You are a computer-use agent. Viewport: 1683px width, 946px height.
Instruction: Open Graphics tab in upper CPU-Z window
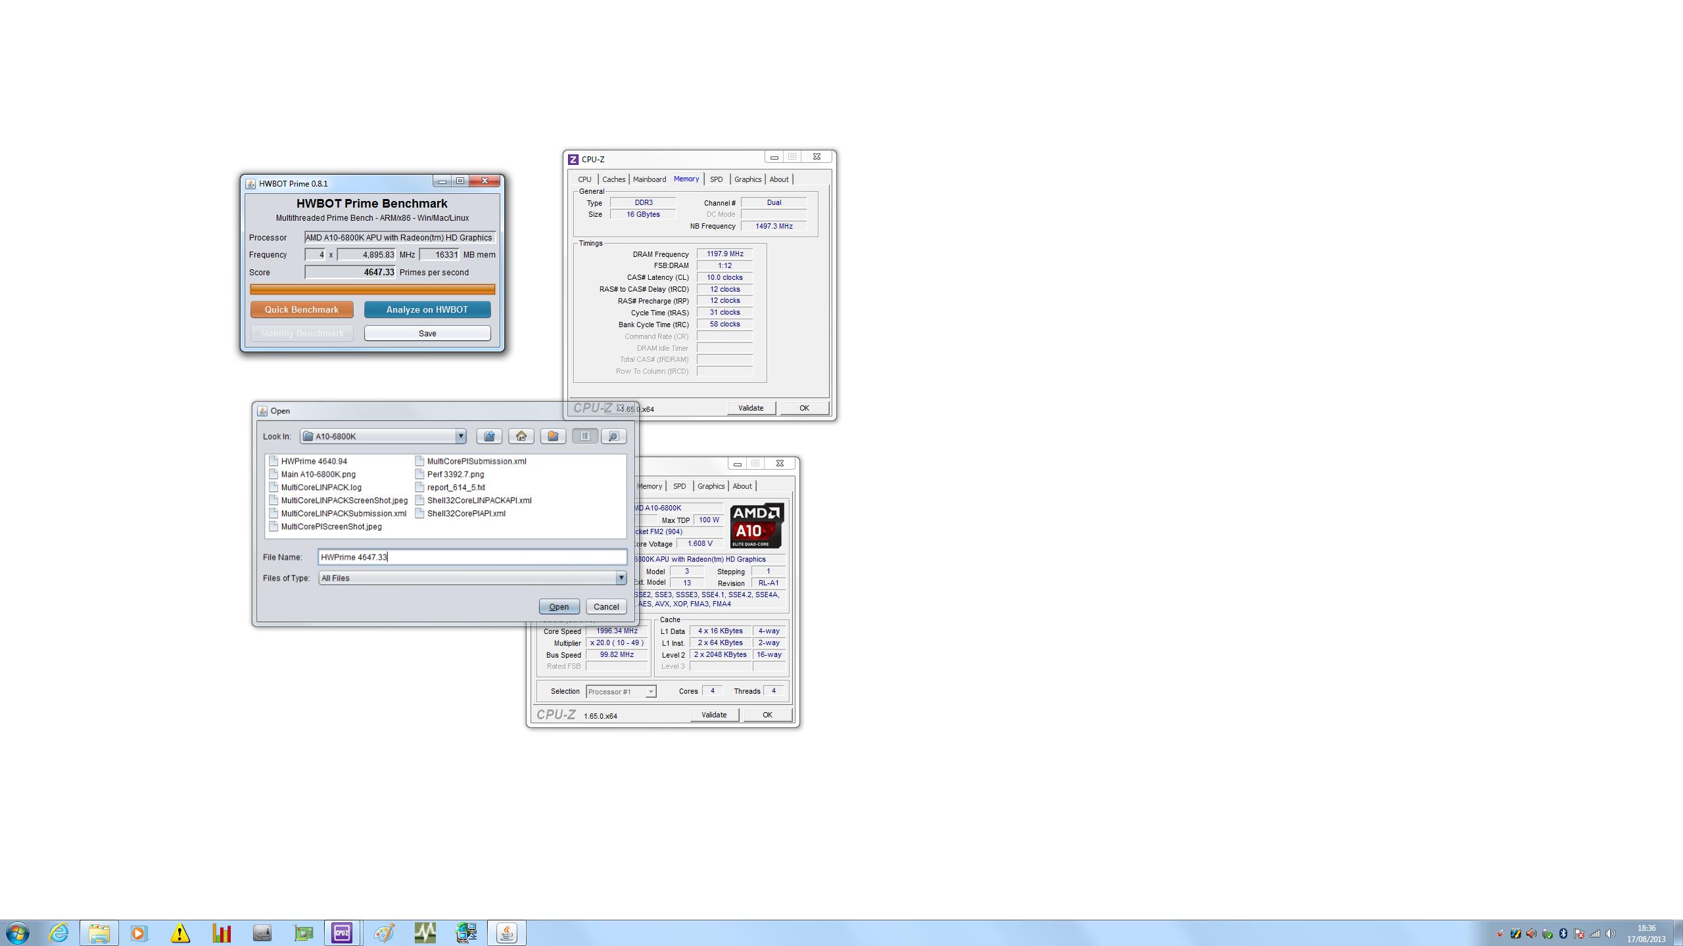tap(747, 179)
